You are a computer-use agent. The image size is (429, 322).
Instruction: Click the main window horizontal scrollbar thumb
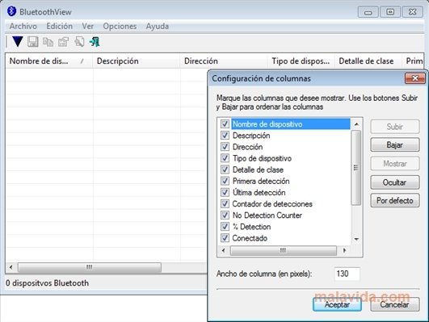point(90,267)
